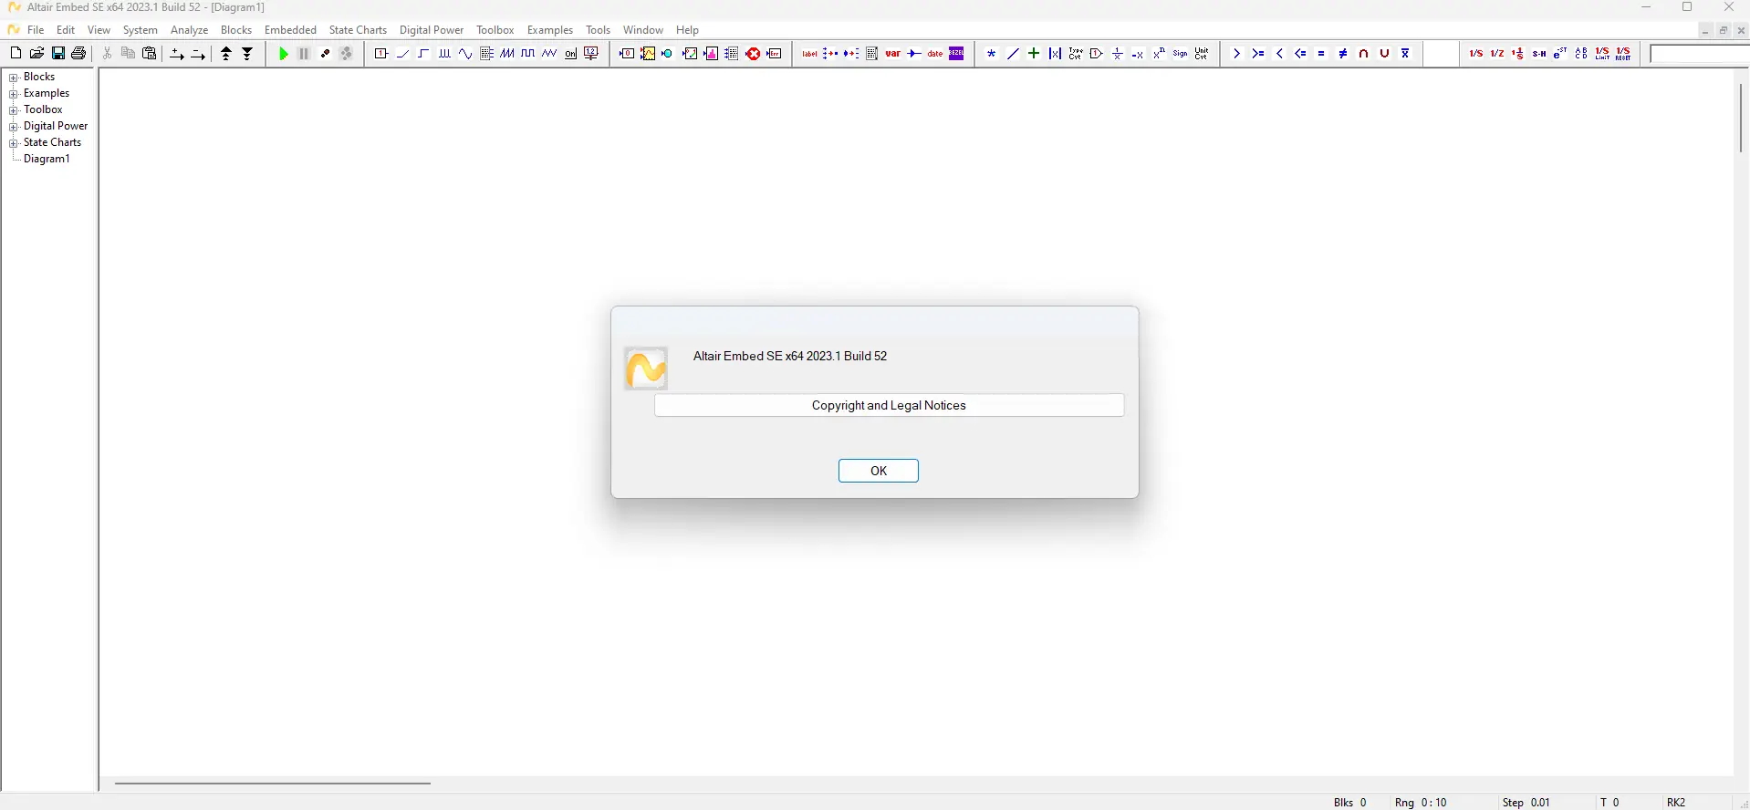Add the multiply (asterisk) block
Viewport: 1750px width, 810px height.
click(992, 54)
